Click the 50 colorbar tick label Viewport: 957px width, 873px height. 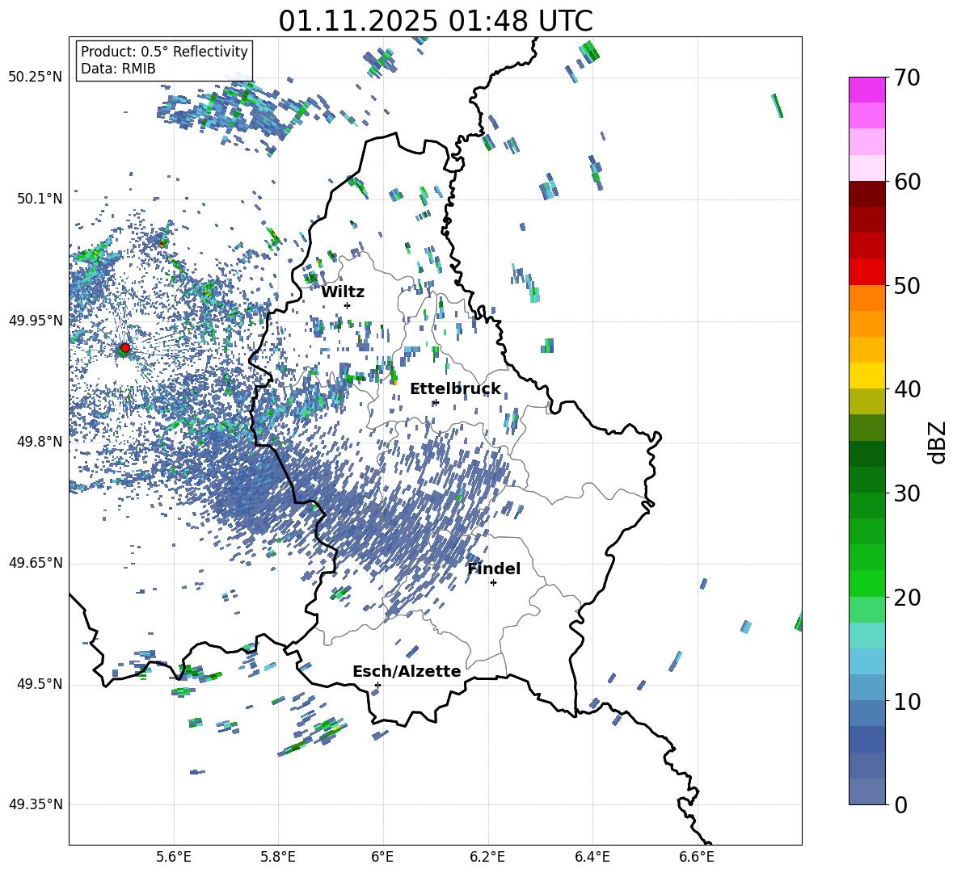pos(907,286)
